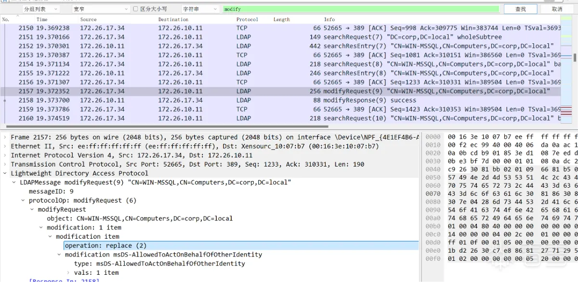Click the 查找 find button
578x282 pixels.
(520, 9)
